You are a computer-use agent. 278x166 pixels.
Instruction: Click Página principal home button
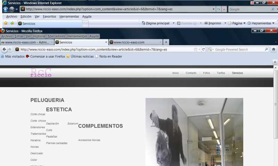[156, 23]
